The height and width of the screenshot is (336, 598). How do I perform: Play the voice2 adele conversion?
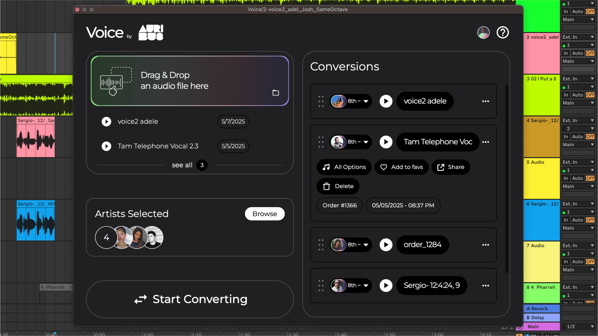coord(386,101)
